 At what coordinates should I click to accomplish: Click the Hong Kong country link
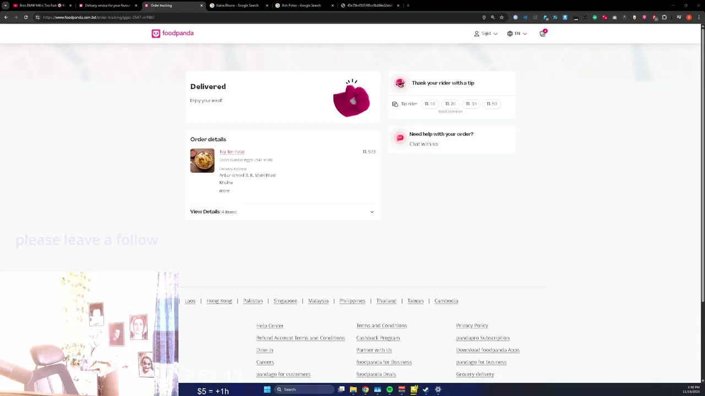[219, 301]
